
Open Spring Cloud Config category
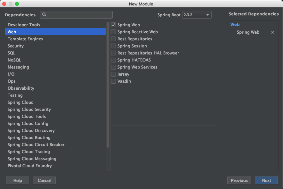coord(55,123)
